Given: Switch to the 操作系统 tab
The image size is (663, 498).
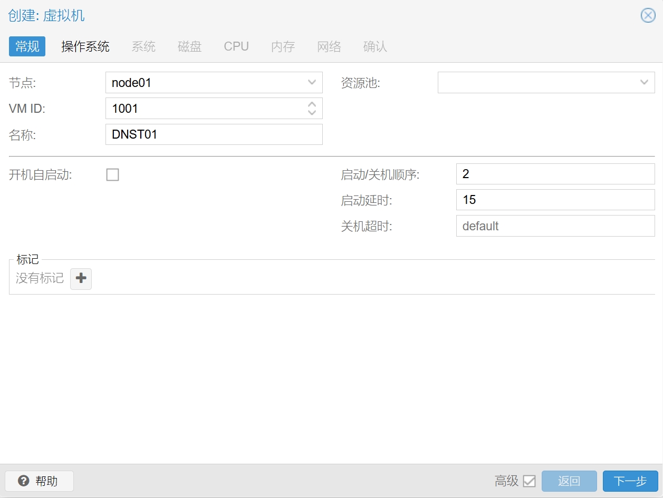Looking at the screenshot, I should [85, 46].
